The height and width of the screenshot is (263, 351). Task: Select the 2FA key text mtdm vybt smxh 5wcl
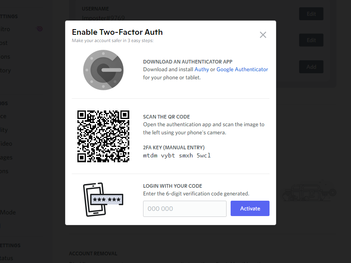pos(177,155)
